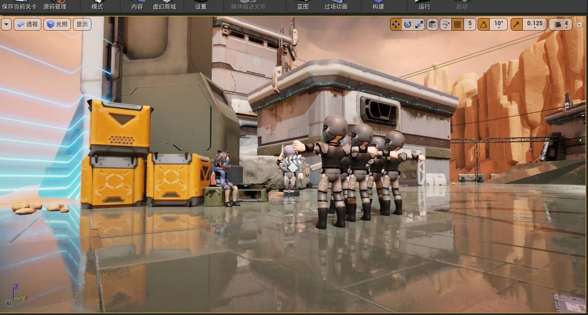Open the grid snap size 5 dropdown

pyautogui.click(x=470, y=24)
